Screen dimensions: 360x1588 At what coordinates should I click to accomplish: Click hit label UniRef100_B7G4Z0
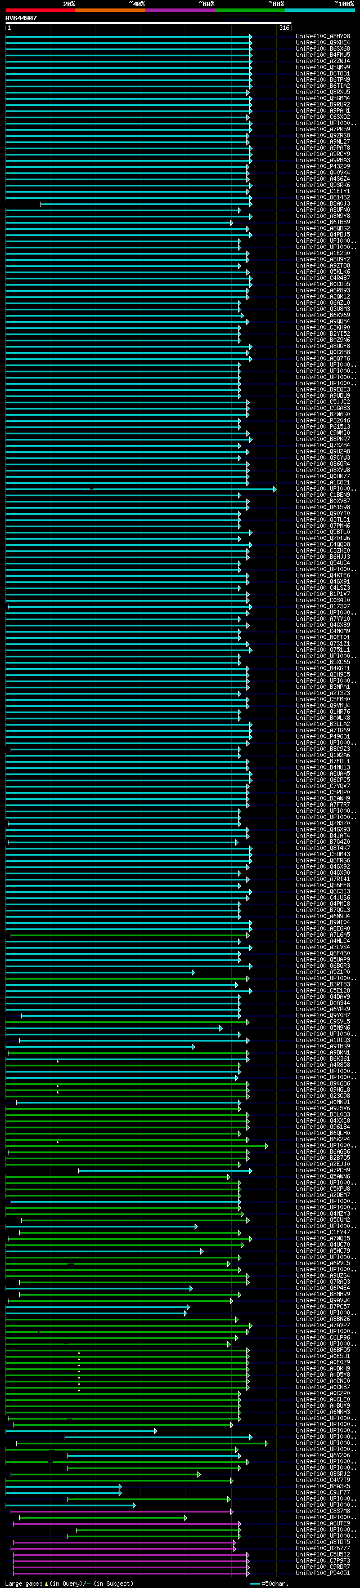[x=323, y=842]
